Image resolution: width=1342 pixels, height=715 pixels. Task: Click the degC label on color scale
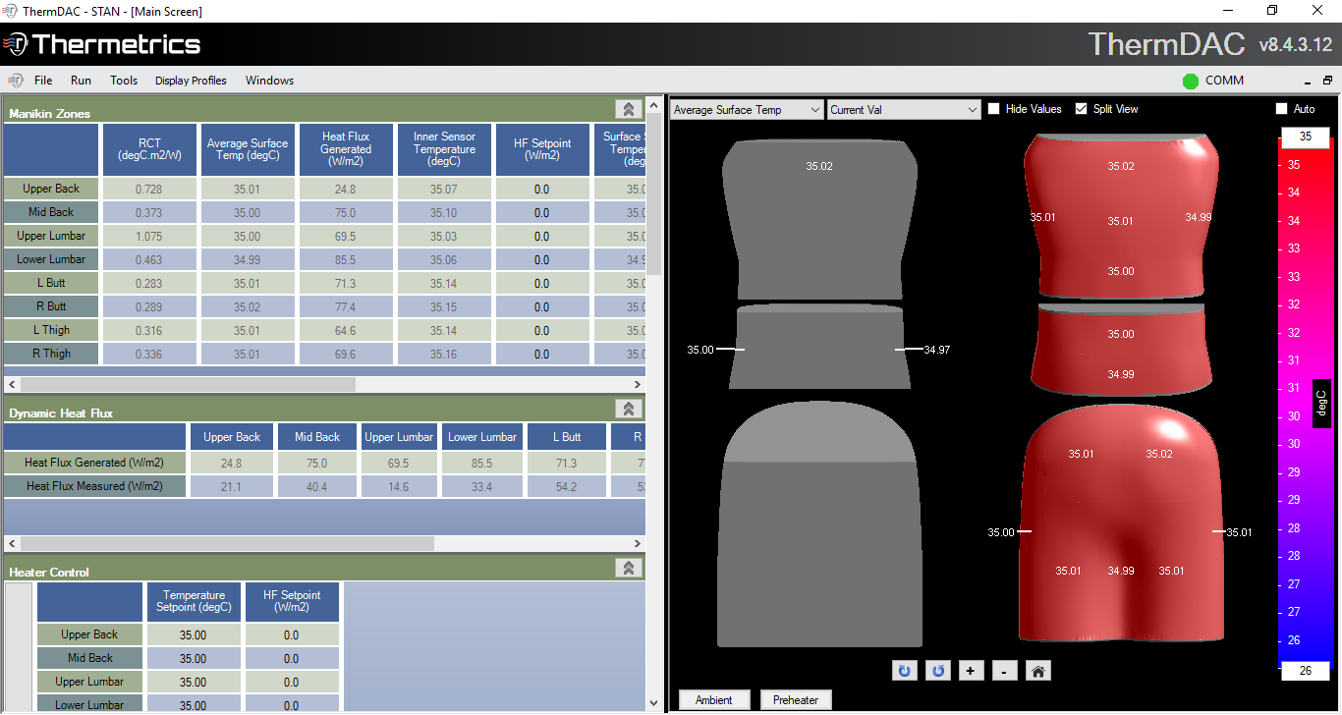1321,403
